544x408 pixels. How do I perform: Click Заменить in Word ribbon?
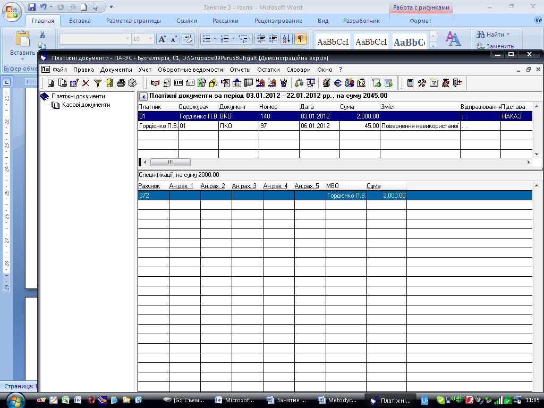click(x=496, y=46)
